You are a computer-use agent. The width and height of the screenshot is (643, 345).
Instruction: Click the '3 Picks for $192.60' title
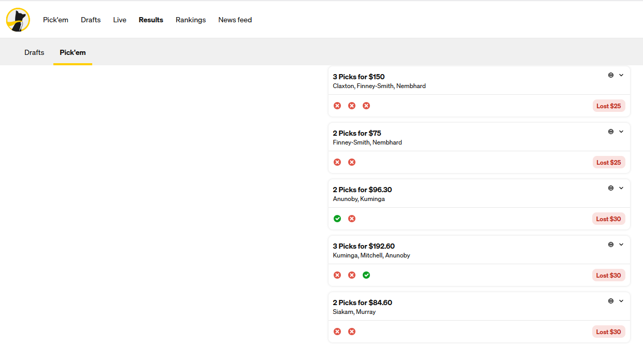(x=364, y=246)
